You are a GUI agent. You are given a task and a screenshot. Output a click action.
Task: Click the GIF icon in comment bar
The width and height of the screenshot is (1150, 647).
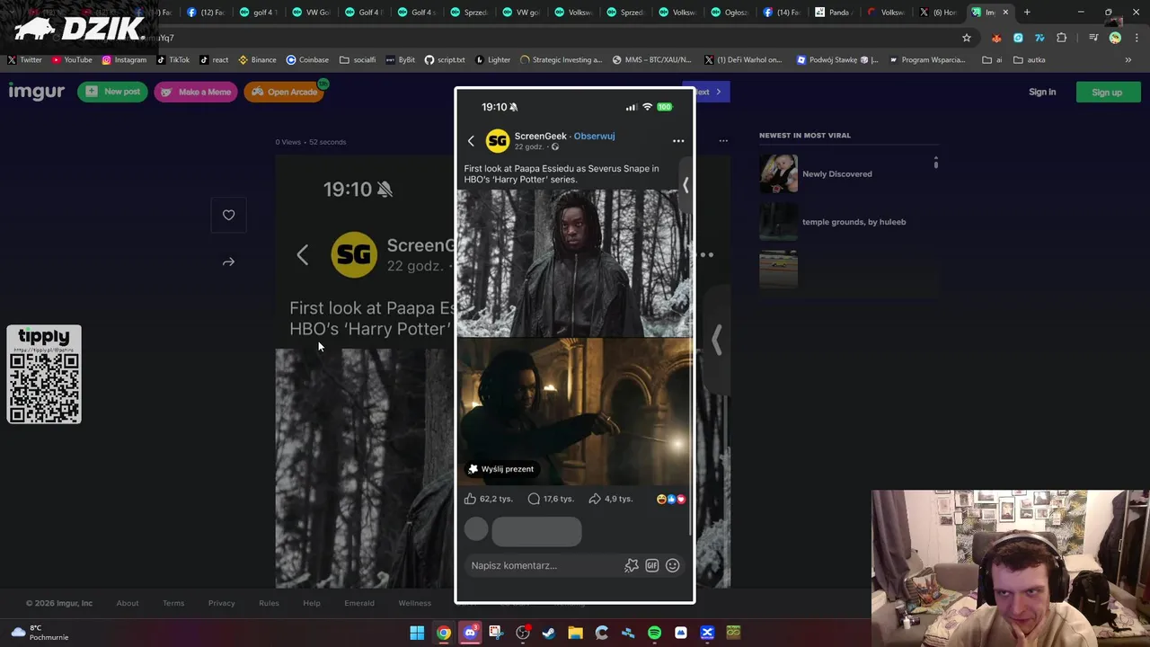click(652, 565)
